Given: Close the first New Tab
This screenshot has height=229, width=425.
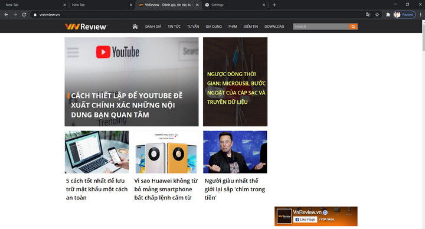Looking at the screenshot, I should tap(64, 5).
